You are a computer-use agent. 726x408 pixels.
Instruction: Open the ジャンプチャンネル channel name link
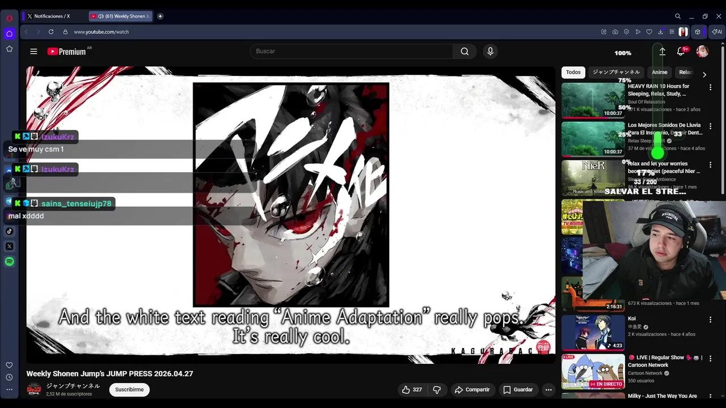coord(73,386)
